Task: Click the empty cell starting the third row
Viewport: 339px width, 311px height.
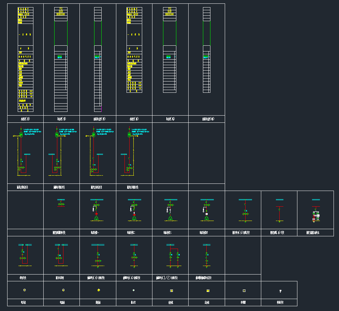Action: 26,210
